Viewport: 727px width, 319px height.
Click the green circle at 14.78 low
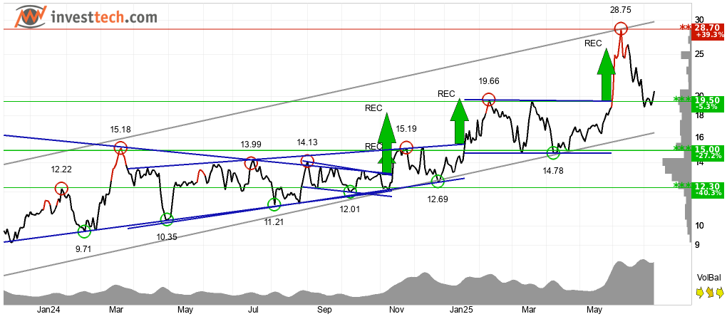553,152
